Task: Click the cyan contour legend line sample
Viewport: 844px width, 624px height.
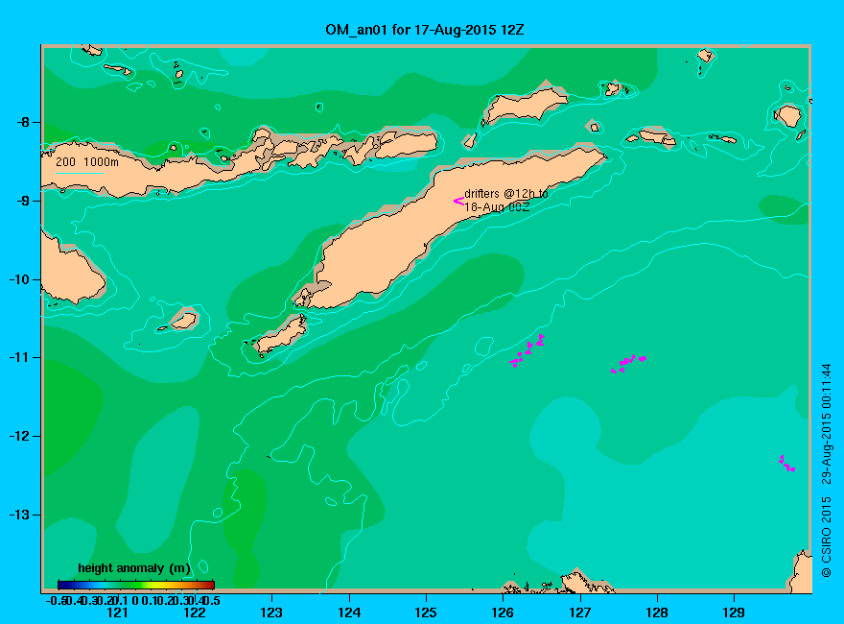Action: [79, 173]
